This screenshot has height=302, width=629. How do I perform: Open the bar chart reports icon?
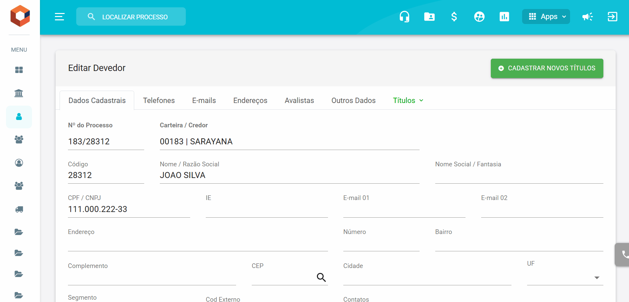(x=504, y=17)
